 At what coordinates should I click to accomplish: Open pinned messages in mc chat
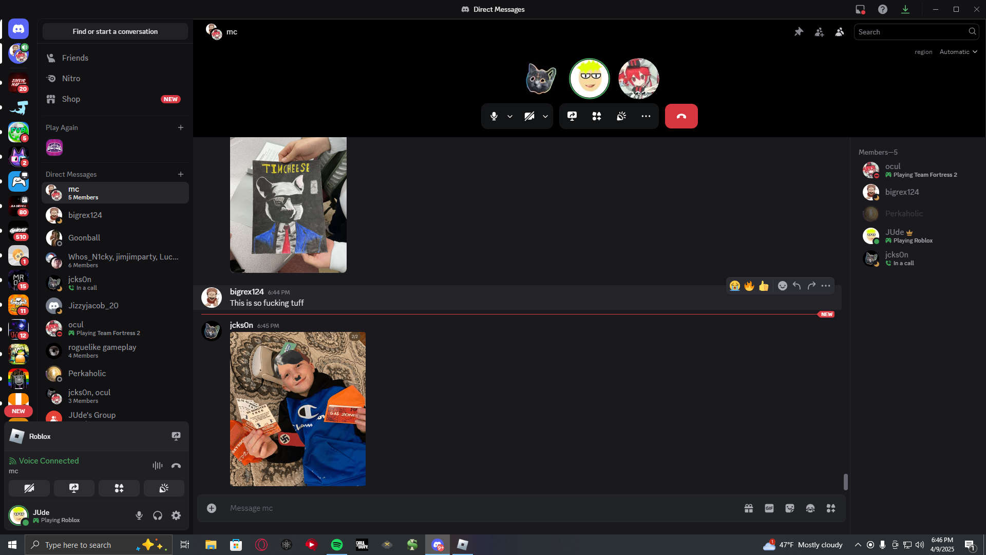point(799,32)
